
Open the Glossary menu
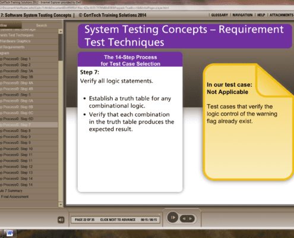220,15
